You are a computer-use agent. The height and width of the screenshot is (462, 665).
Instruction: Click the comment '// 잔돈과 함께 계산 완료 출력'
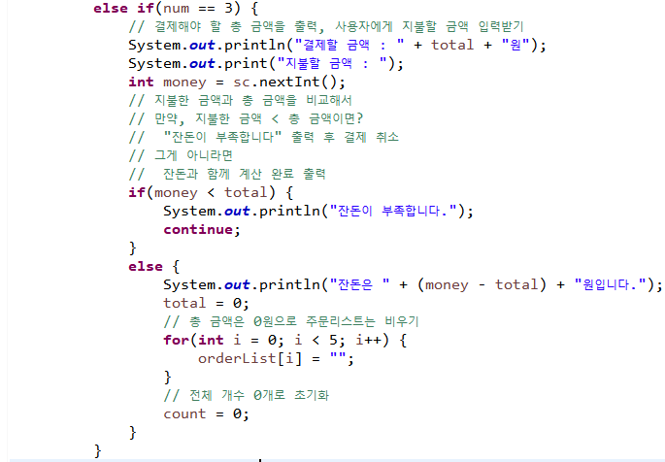227,174
